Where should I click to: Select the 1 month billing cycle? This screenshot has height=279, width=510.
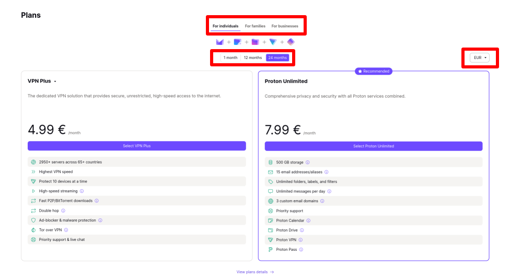click(230, 57)
